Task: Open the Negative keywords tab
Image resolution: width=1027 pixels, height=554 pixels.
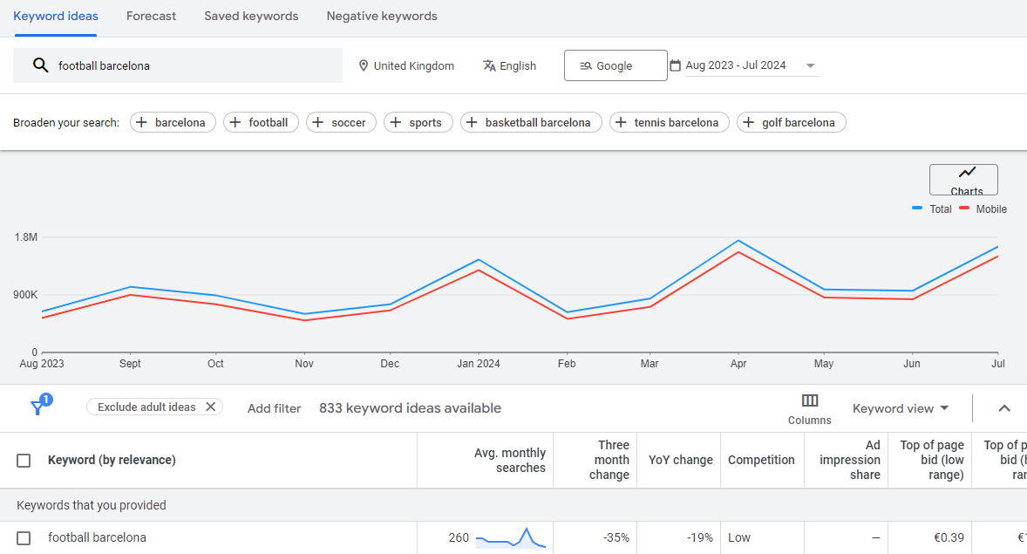Action: (x=382, y=17)
